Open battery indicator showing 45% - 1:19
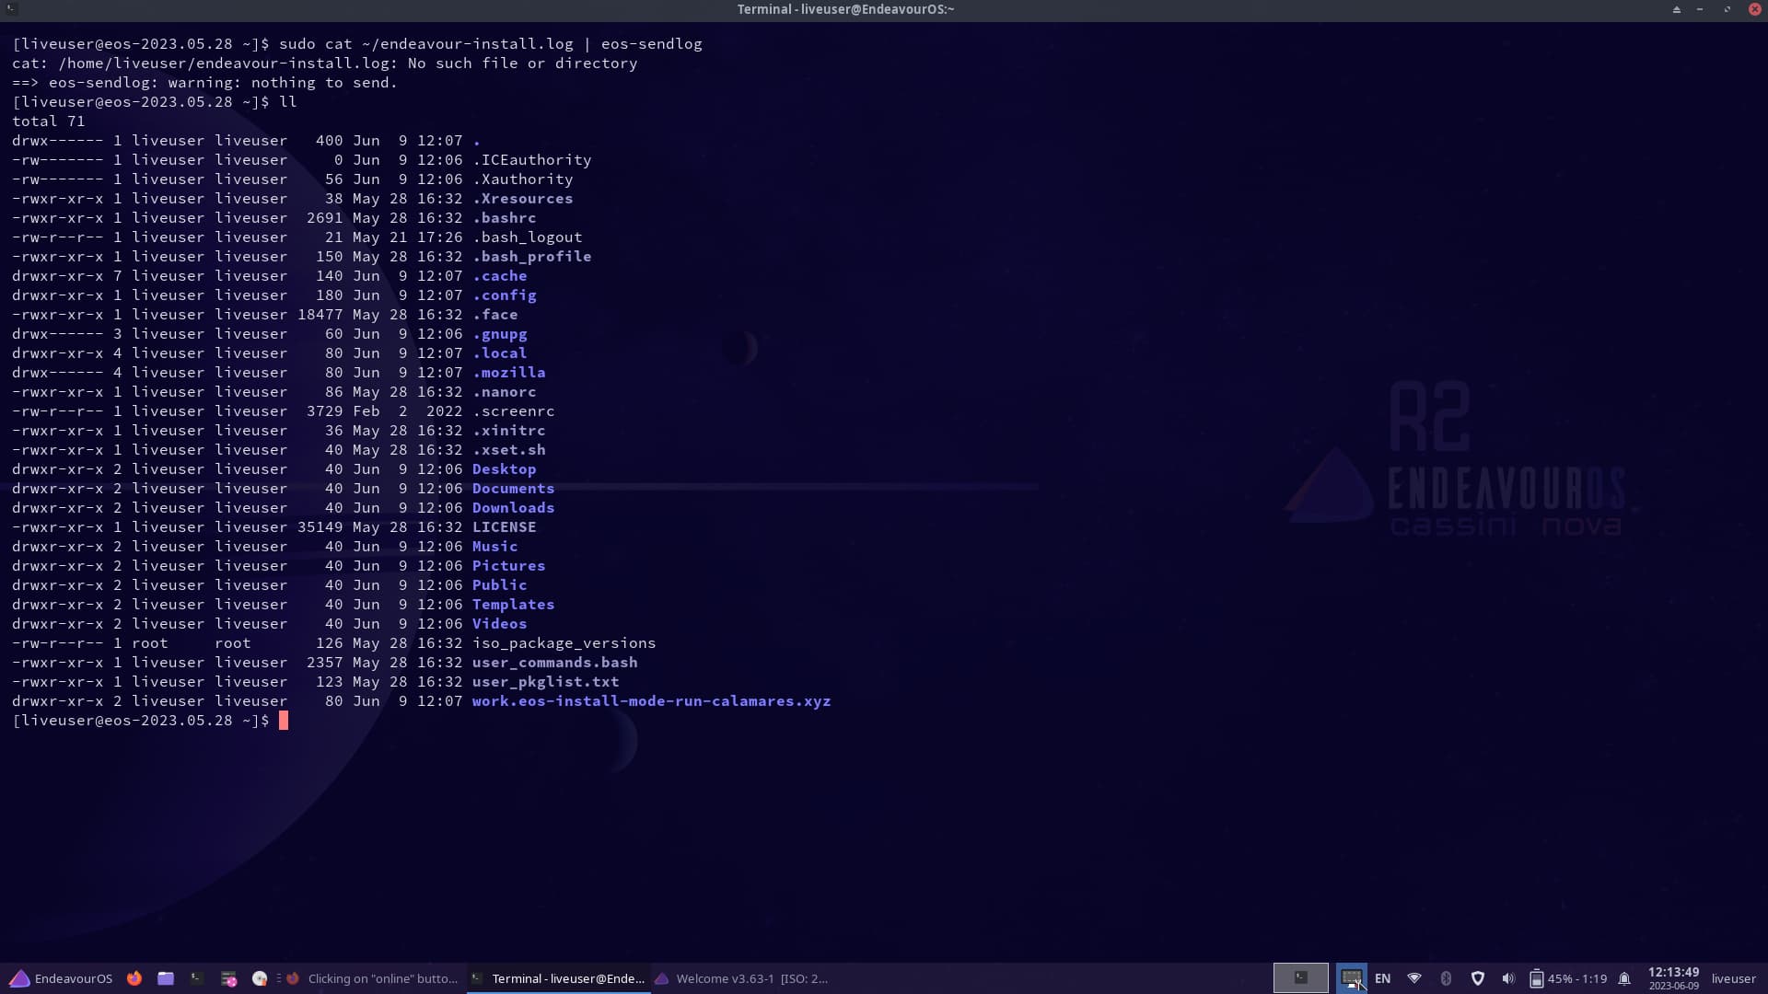Screen dimensions: 1768x994 pyautogui.click(x=1568, y=978)
